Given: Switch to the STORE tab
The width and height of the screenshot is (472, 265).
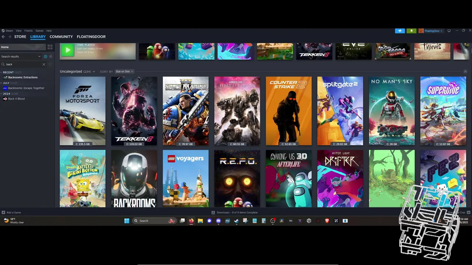Looking at the screenshot, I should 20,37.
